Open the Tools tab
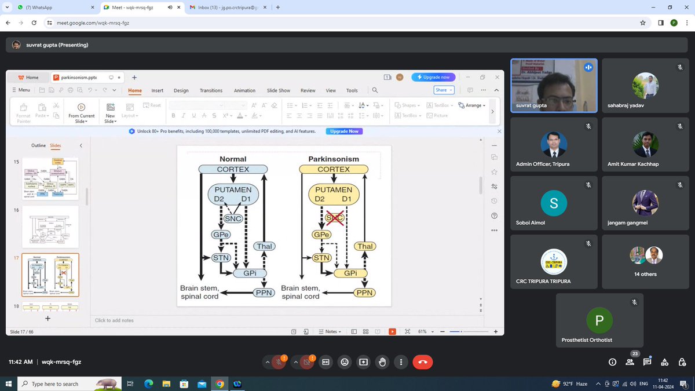 [x=352, y=90]
